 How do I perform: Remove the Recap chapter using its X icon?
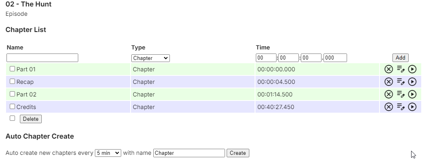coord(388,82)
